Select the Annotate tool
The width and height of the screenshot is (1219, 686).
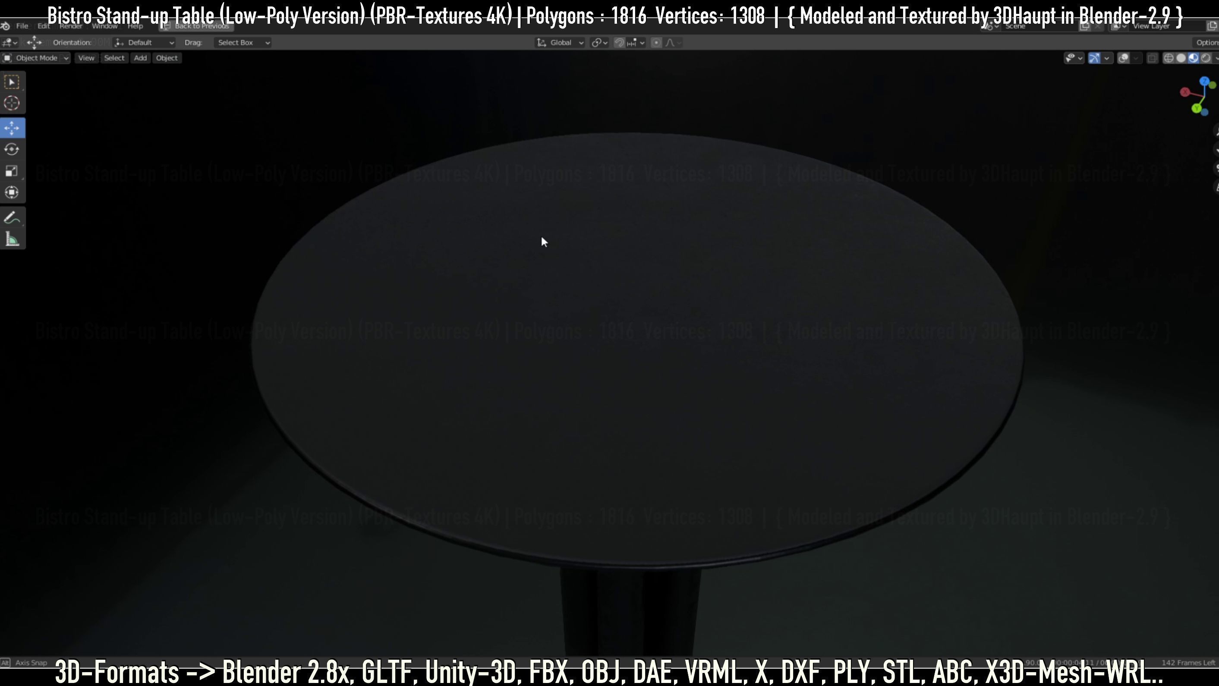click(12, 218)
